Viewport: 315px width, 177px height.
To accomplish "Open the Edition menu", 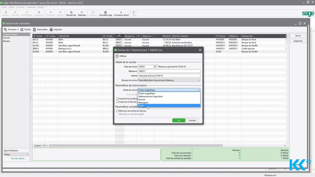I will (12, 7).
